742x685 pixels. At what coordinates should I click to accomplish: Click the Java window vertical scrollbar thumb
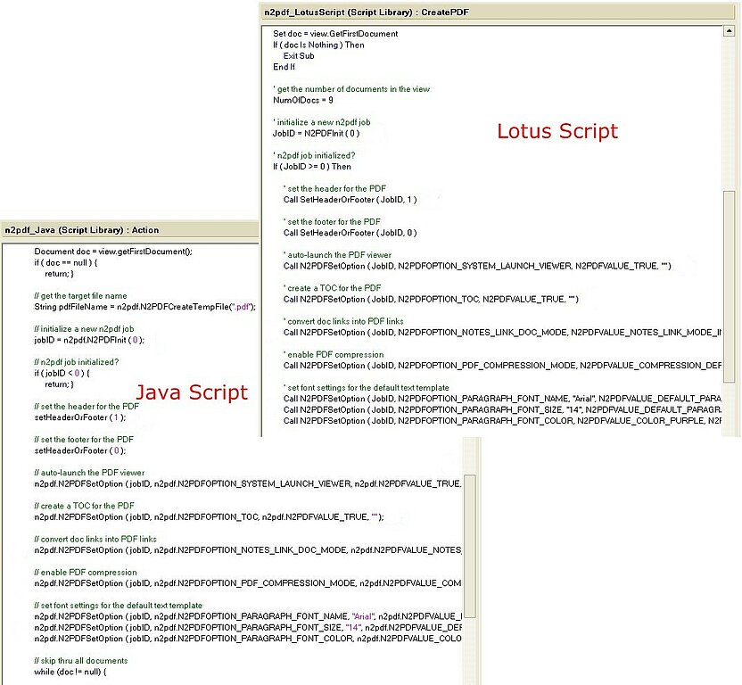469,546
